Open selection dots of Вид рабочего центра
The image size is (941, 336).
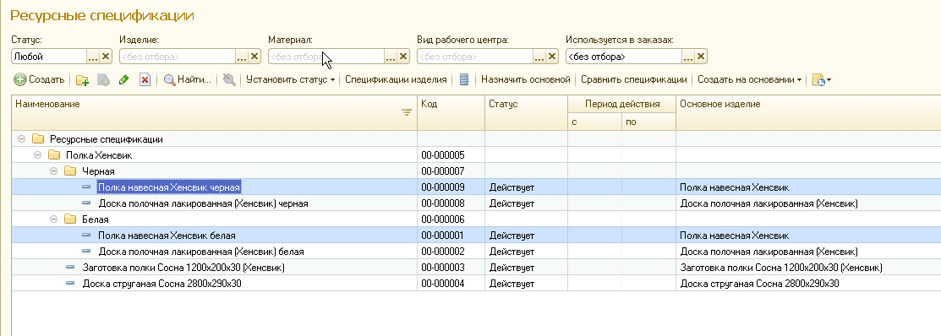click(x=539, y=57)
